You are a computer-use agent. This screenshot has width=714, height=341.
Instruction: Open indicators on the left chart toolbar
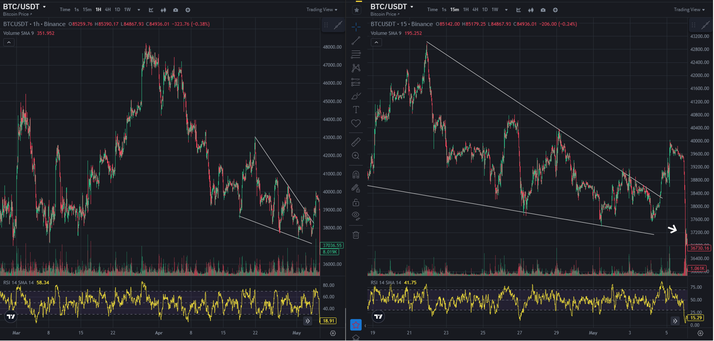click(151, 10)
